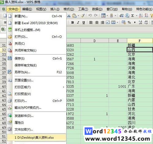Expand the Paste dropdown arrow
Image resolution: width=153 pixels, height=144 pixels.
tap(78, 16)
